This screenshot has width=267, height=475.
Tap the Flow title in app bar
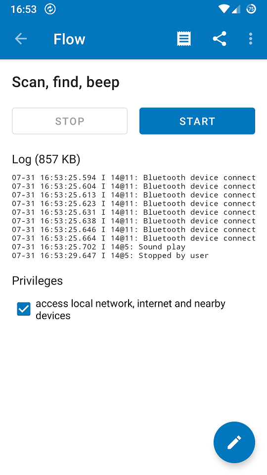[x=69, y=39]
